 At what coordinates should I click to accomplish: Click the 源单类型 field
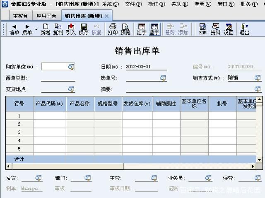click(x=58, y=78)
